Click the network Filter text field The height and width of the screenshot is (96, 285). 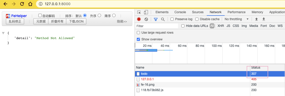pos(157,26)
